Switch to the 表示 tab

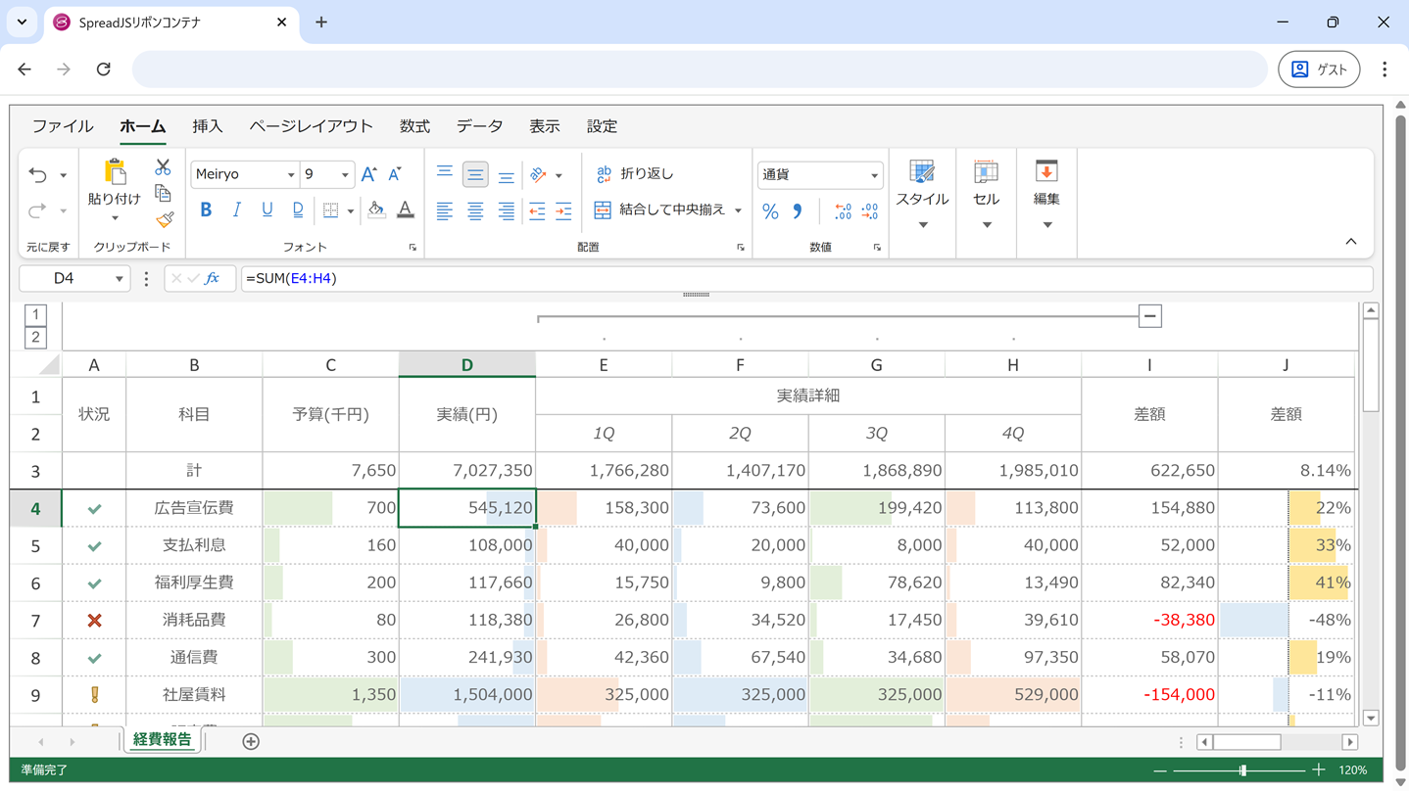[545, 126]
